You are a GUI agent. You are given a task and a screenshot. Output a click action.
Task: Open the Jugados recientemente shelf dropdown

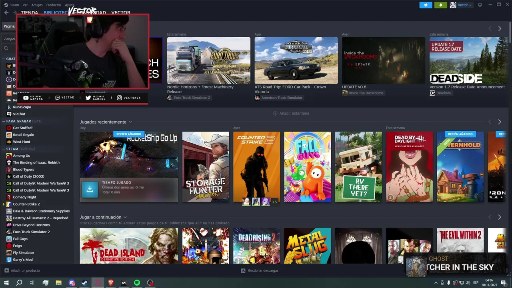130,122
